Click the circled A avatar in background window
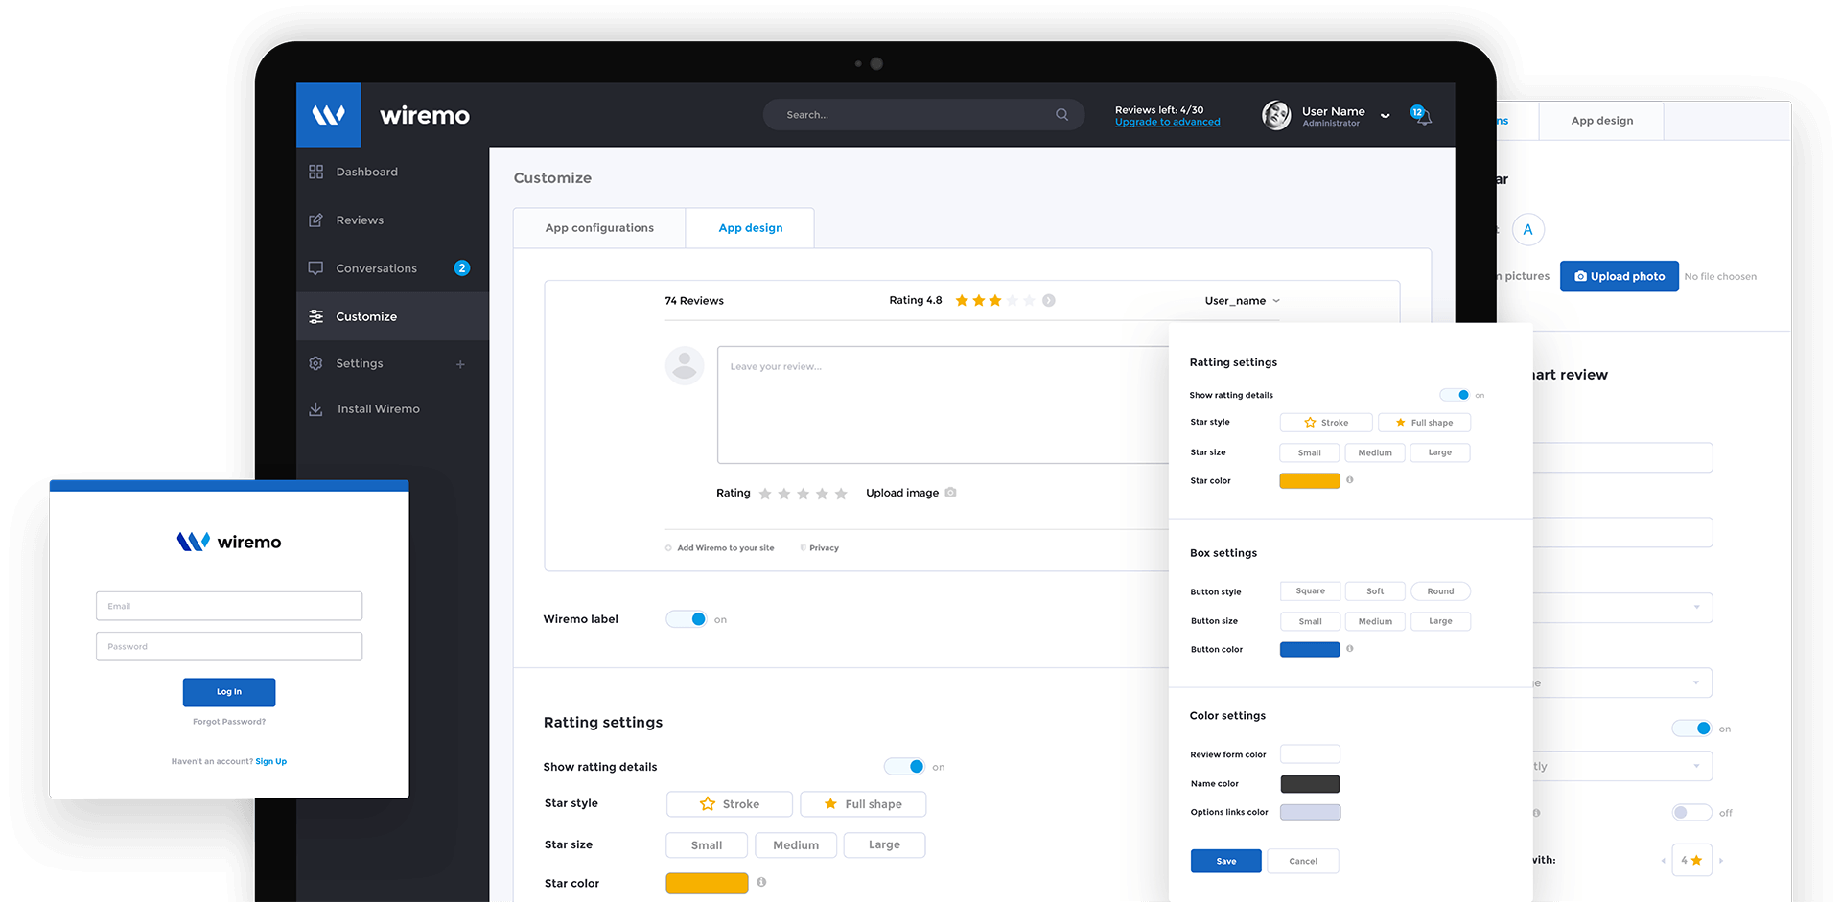This screenshot has width=1841, height=902. [x=1528, y=229]
